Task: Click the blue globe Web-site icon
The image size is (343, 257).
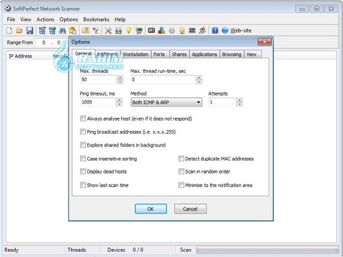Action: point(225,30)
